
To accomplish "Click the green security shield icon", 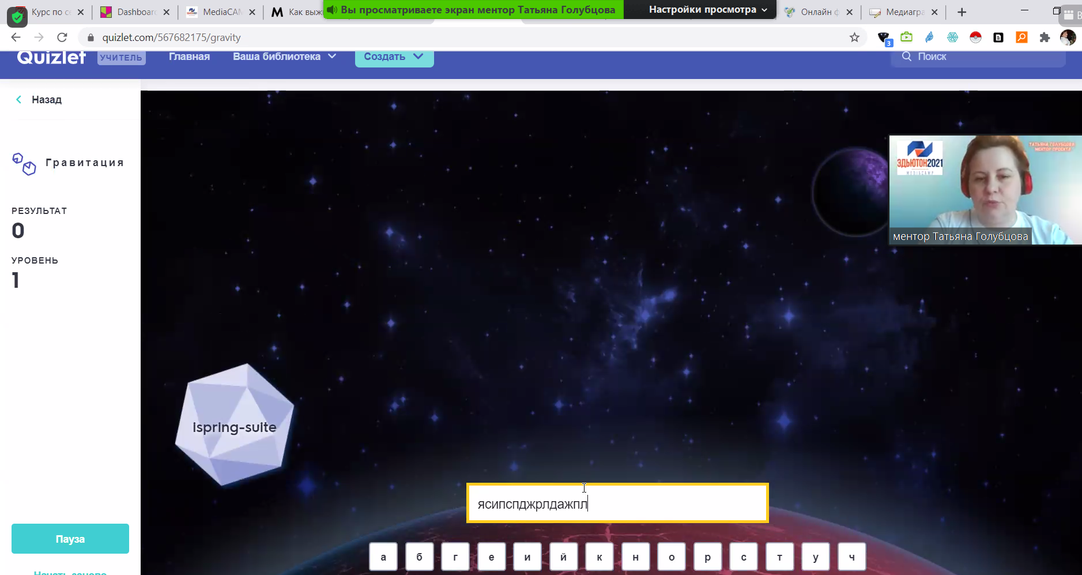I will (17, 16).
